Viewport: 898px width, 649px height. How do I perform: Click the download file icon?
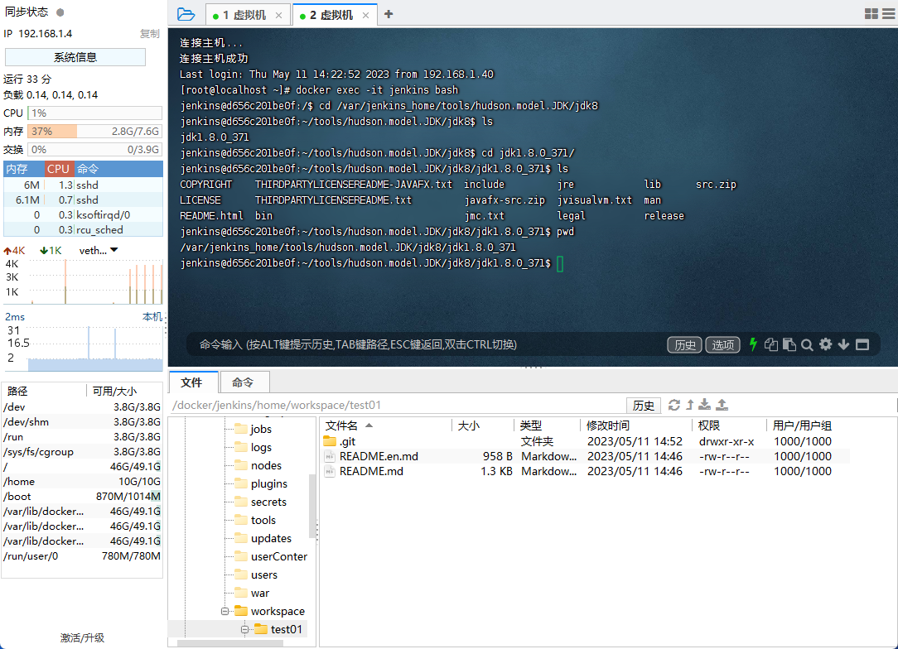click(704, 405)
